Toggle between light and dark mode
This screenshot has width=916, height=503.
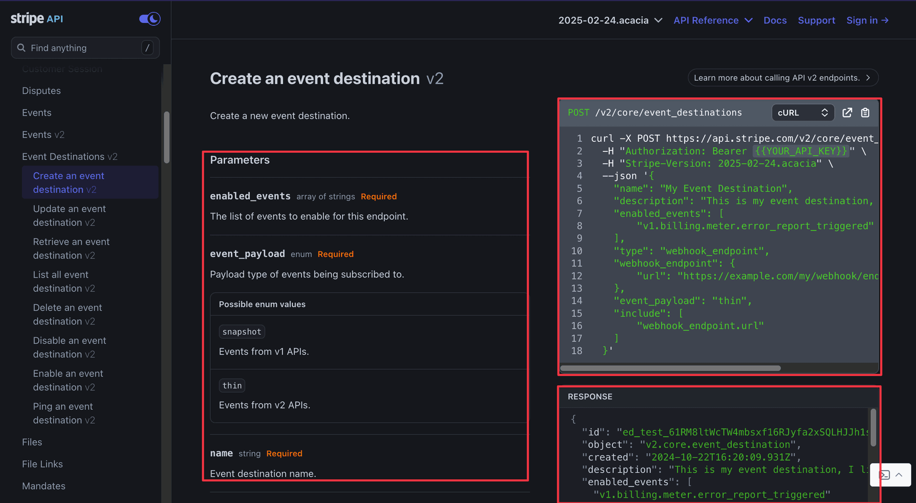[x=149, y=19]
